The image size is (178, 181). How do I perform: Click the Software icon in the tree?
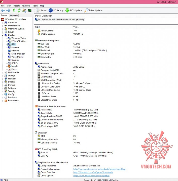(x=6, y=88)
